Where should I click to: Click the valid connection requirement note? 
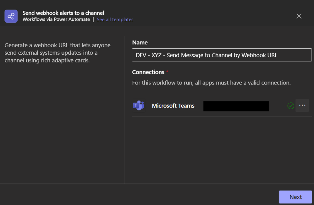click(x=211, y=83)
